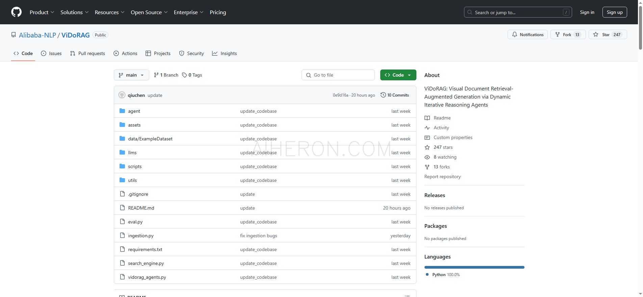Expand the Open Source menu

click(149, 12)
